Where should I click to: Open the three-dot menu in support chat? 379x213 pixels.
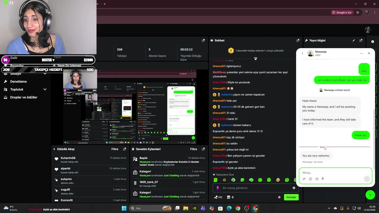(x=362, y=54)
